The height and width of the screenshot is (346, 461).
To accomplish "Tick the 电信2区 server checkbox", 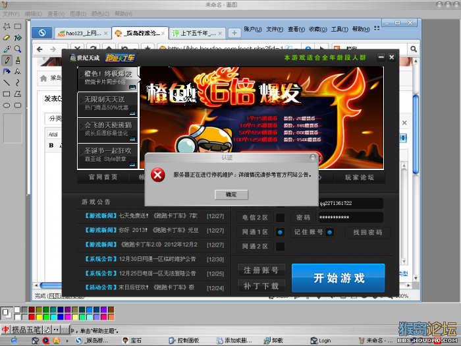I will (x=280, y=217).
